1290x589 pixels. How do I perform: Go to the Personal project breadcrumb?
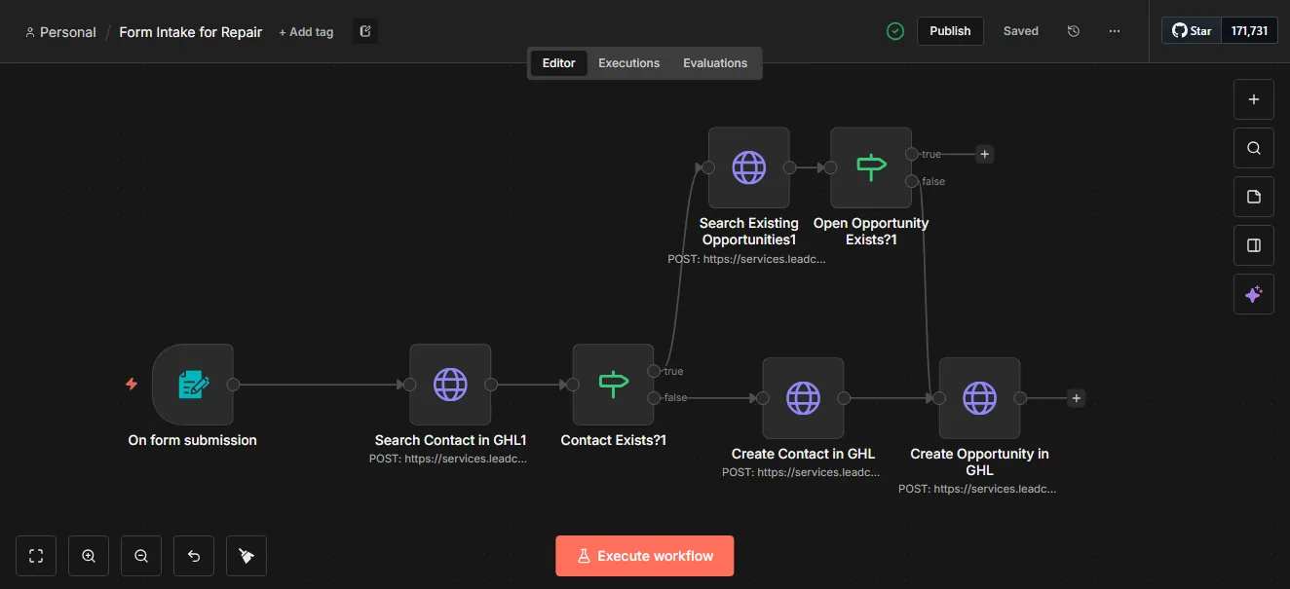(x=60, y=32)
